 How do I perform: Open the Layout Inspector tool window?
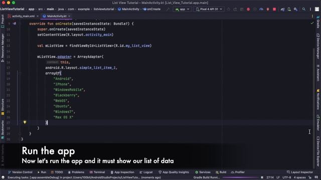click(x=300, y=172)
